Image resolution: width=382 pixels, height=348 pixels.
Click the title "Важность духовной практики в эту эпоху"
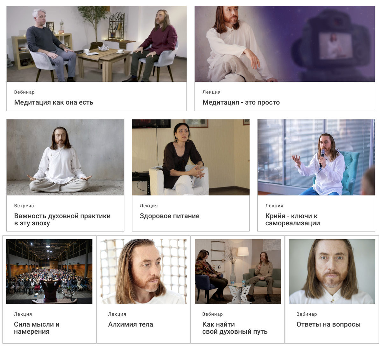pos(62,220)
